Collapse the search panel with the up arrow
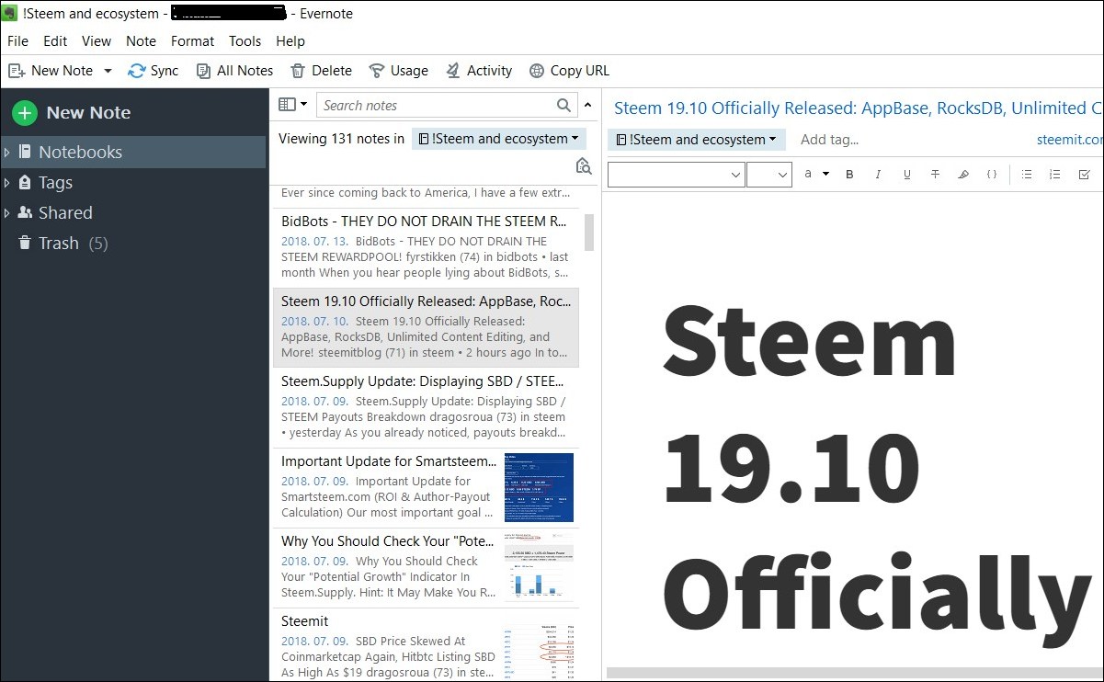Image resolution: width=1104 pixels, height=682 pixels. 588,106
